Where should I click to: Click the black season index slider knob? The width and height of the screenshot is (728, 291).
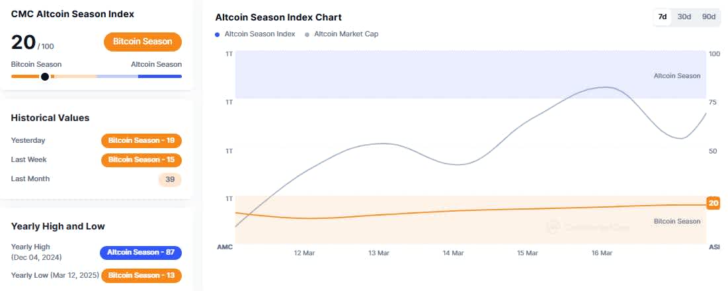click(x=45, y=76)
